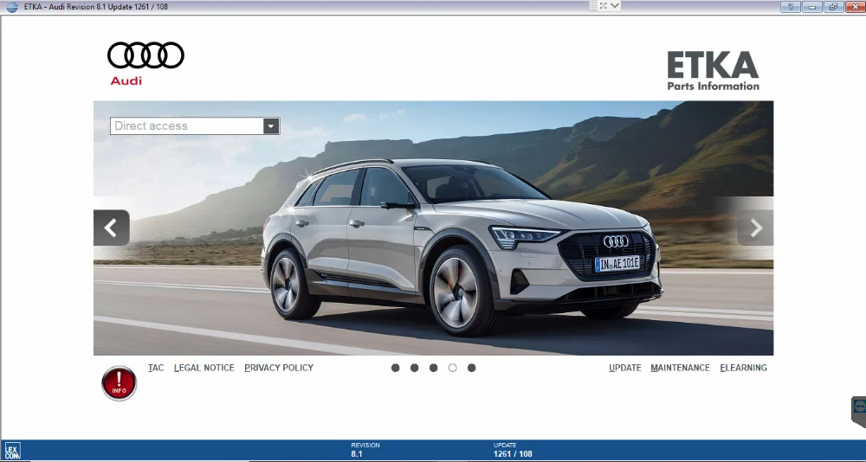Image resolution: width=866 pixels, height=462 pixels.
Task: Open the MAINTENANCE link
Action: [681, 368]
